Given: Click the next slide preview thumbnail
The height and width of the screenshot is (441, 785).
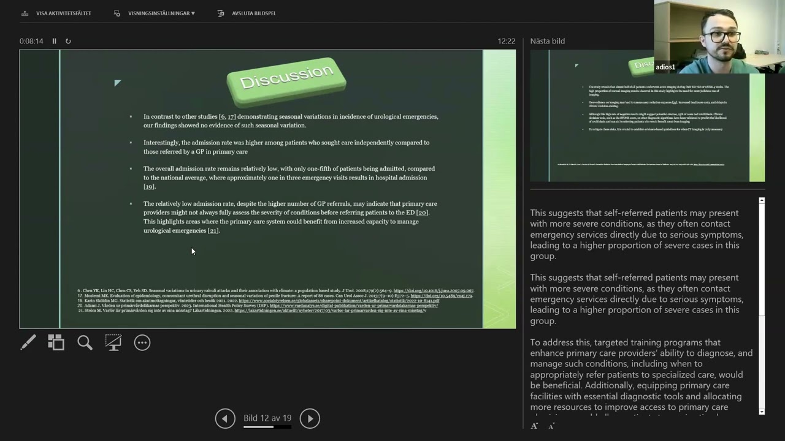Looking at the screenshot, I should [648, 116].
